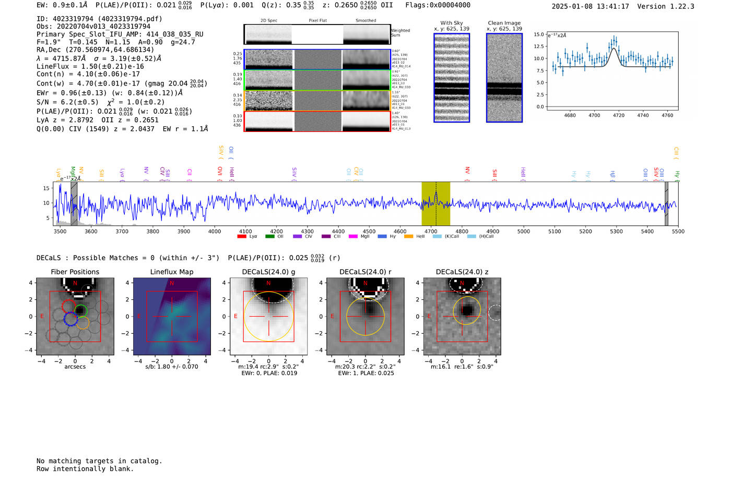
Task: Click the red fiber circle in Fiber Positions
Action: pos(68,306)
